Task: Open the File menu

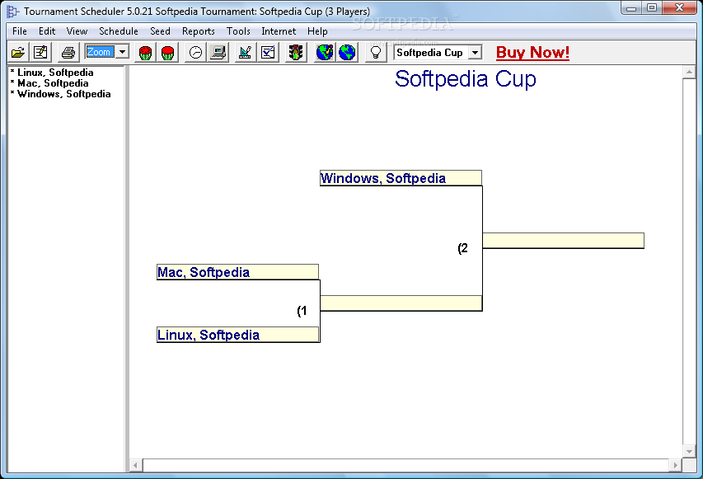Action: point(20,31)
